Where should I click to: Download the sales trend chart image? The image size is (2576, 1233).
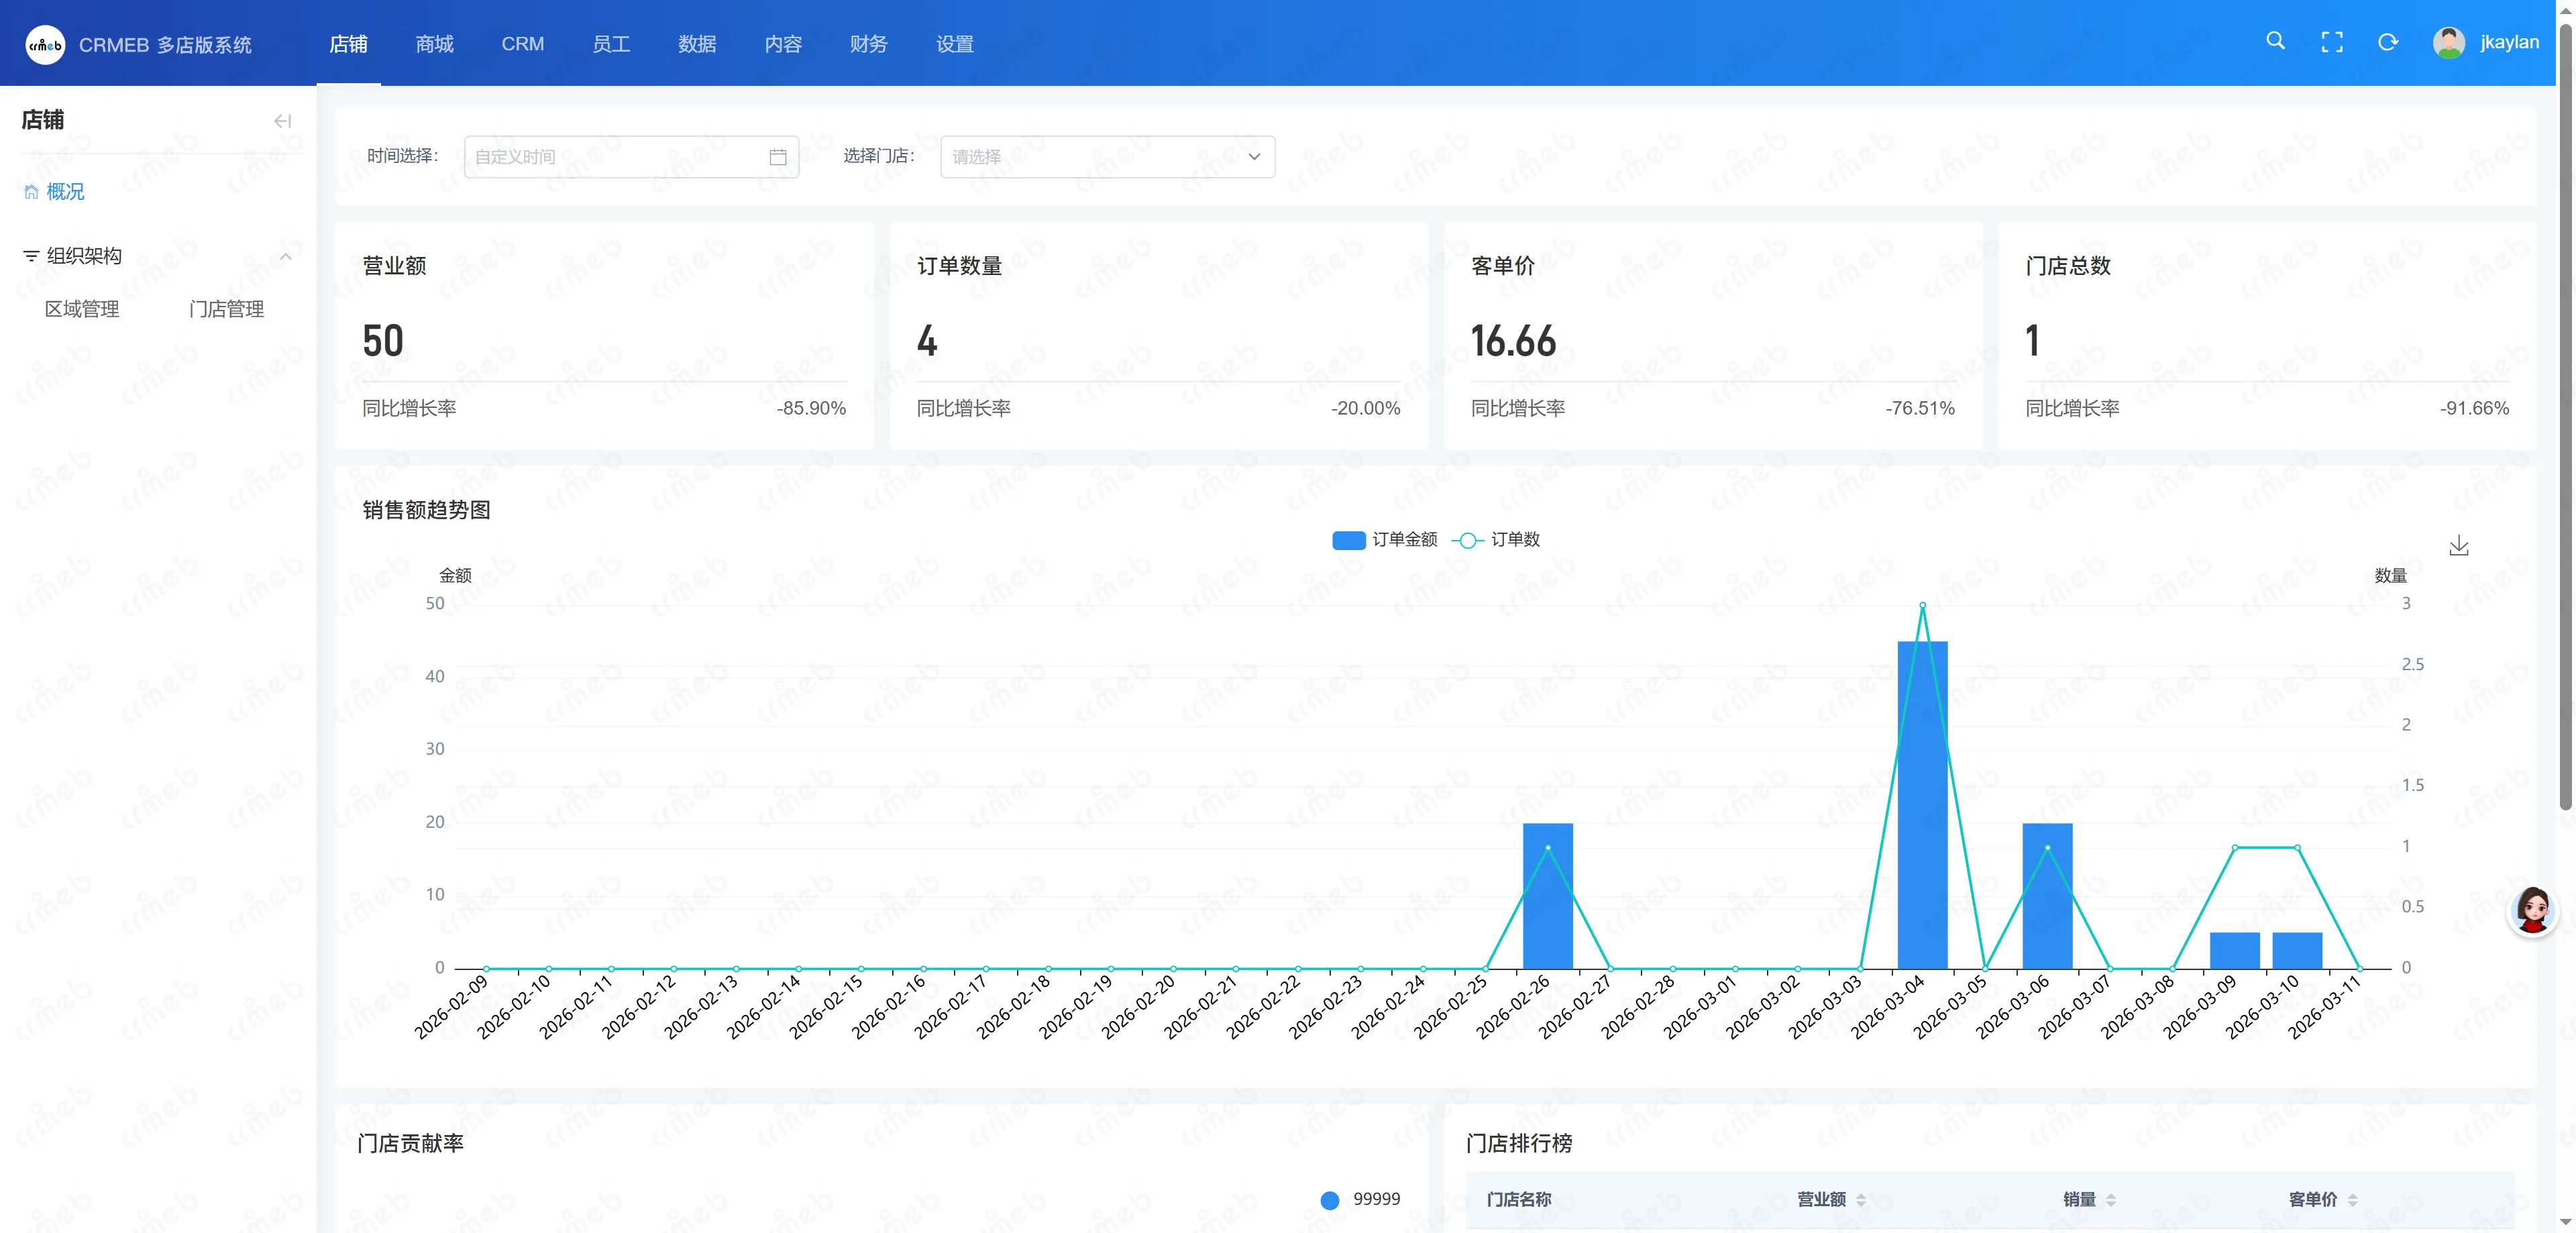[2459, 546]
